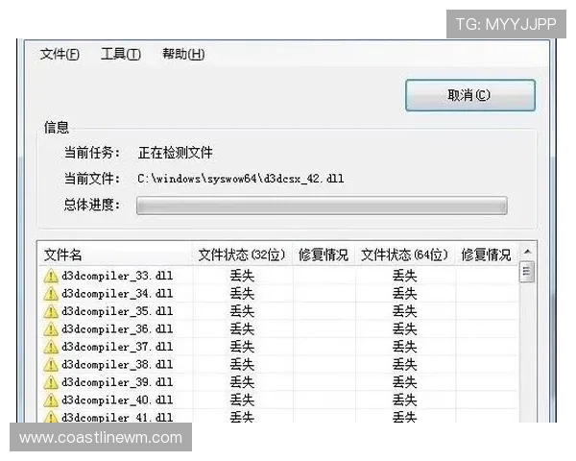Open the 文件(F) menu
This screenshot has height=461, width=576.
click(x=60, y=54)
